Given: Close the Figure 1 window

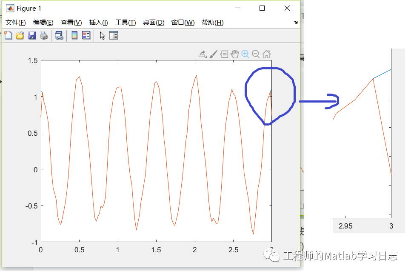Looking at the screenshot, I should pyautogui.click(x=287, y=9).
